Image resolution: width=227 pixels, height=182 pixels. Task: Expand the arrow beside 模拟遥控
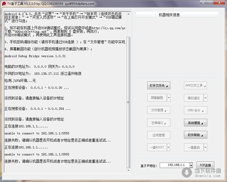[205, 97]
